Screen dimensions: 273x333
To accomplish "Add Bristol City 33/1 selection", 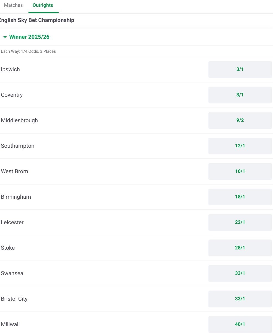I will click(x=240, y=299).
